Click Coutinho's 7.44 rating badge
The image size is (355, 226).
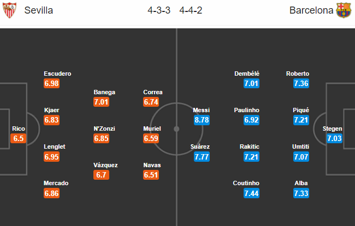tap(252, 193)
